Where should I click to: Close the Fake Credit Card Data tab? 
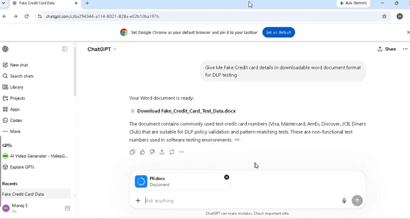point(76,3)
